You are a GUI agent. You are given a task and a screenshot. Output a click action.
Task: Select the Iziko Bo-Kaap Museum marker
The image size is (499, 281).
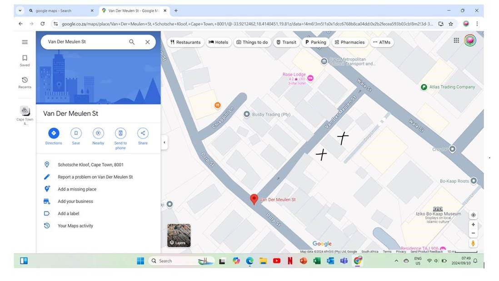coord(438,209)
